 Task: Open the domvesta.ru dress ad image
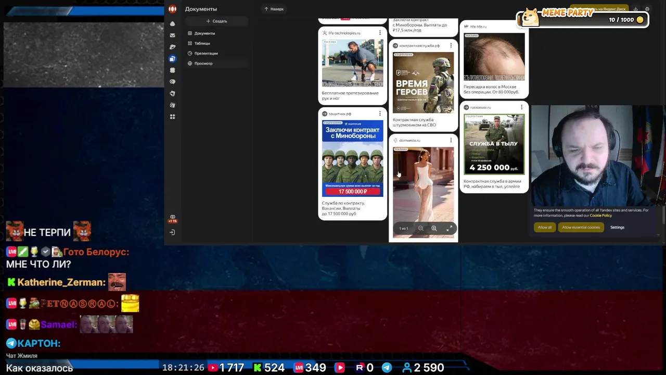(423, 192)
